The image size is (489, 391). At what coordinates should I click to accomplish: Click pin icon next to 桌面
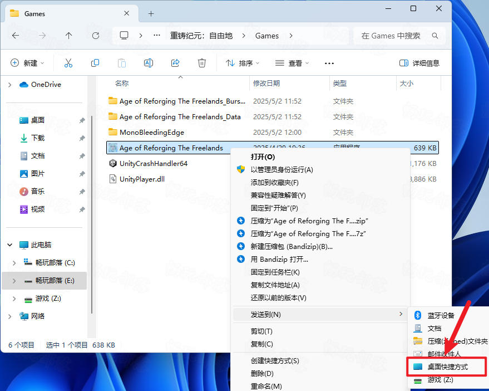pos(82,120)
